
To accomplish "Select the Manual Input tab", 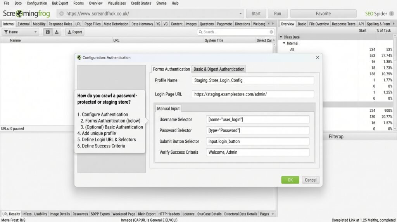I will point(168,108).
